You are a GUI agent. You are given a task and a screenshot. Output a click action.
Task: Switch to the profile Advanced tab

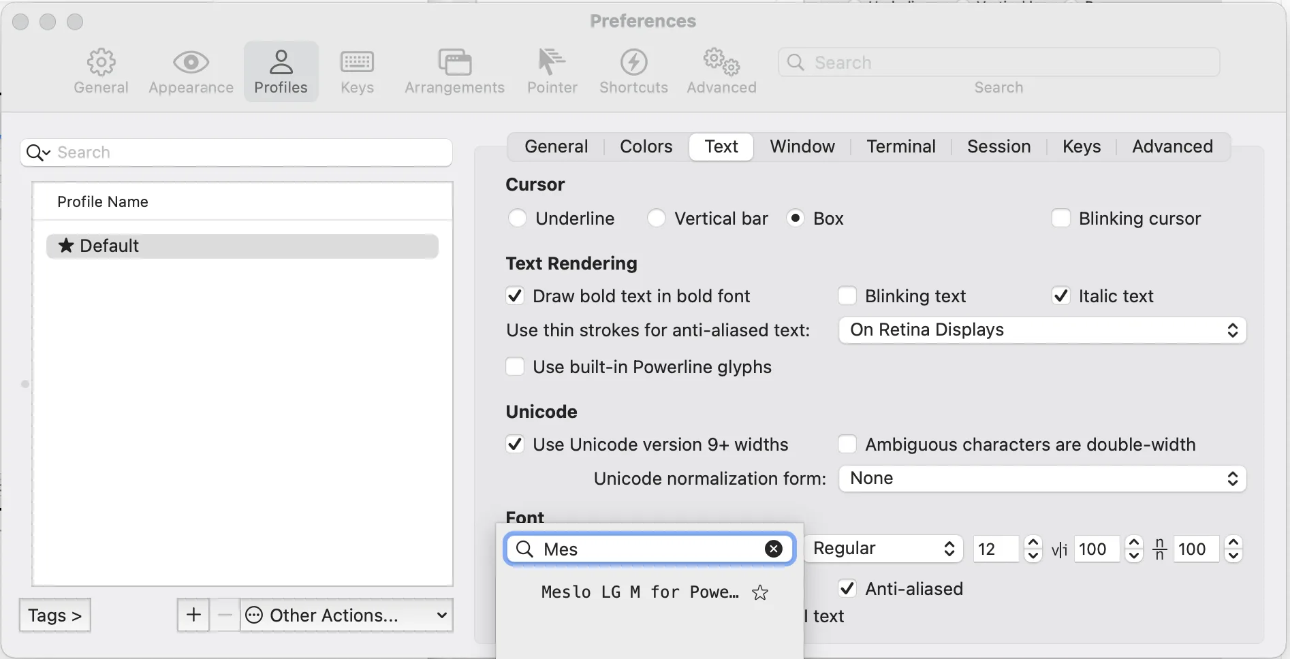(1172, 146)
